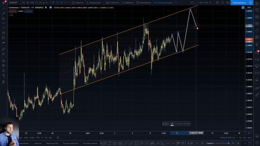Viewport: 260px width, 146px height.
Task: Click the redo arrow in top toolbar
Action: tap(180, 2)
